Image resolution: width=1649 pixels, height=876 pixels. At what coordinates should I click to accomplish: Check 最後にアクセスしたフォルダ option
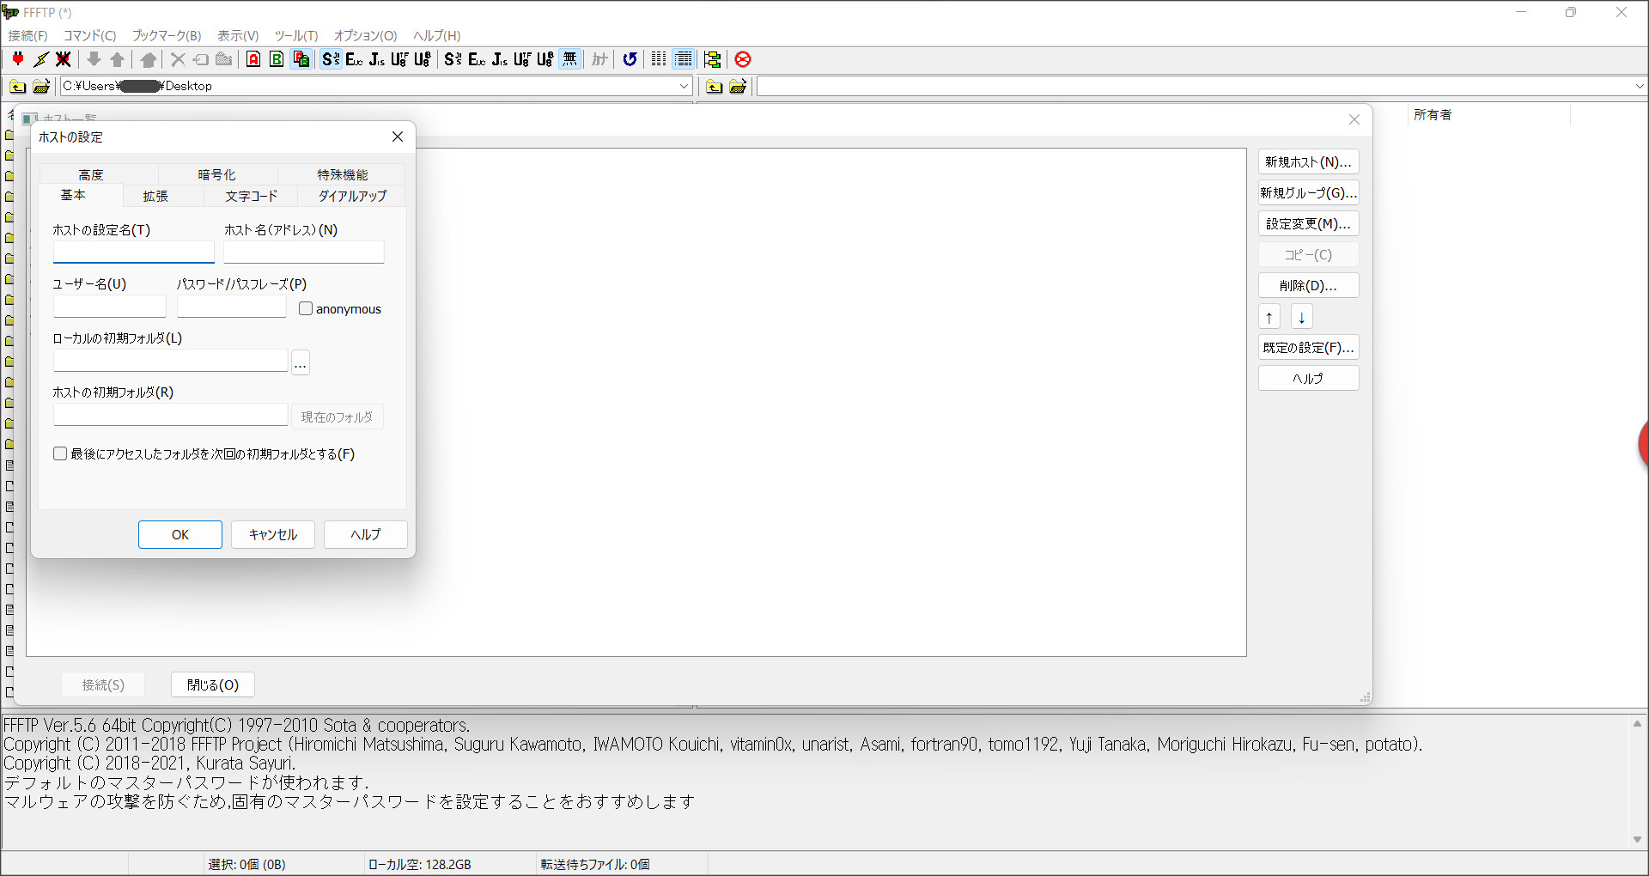(x=60, y=453)
